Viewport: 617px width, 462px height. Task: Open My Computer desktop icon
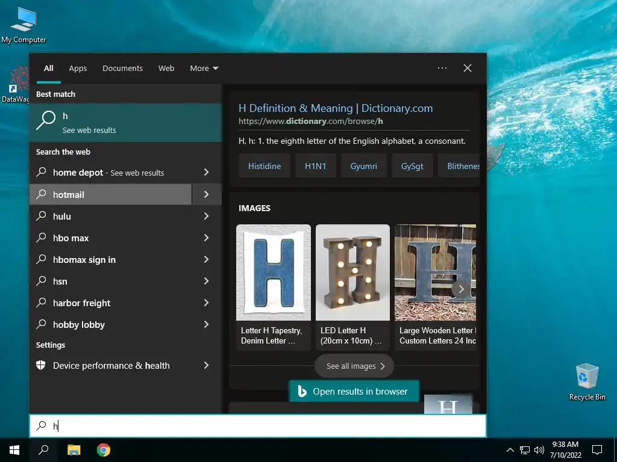click(x=23, y=25)
